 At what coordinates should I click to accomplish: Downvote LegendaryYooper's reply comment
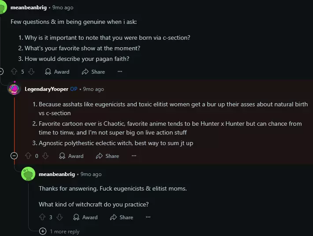tap(45, 156)
